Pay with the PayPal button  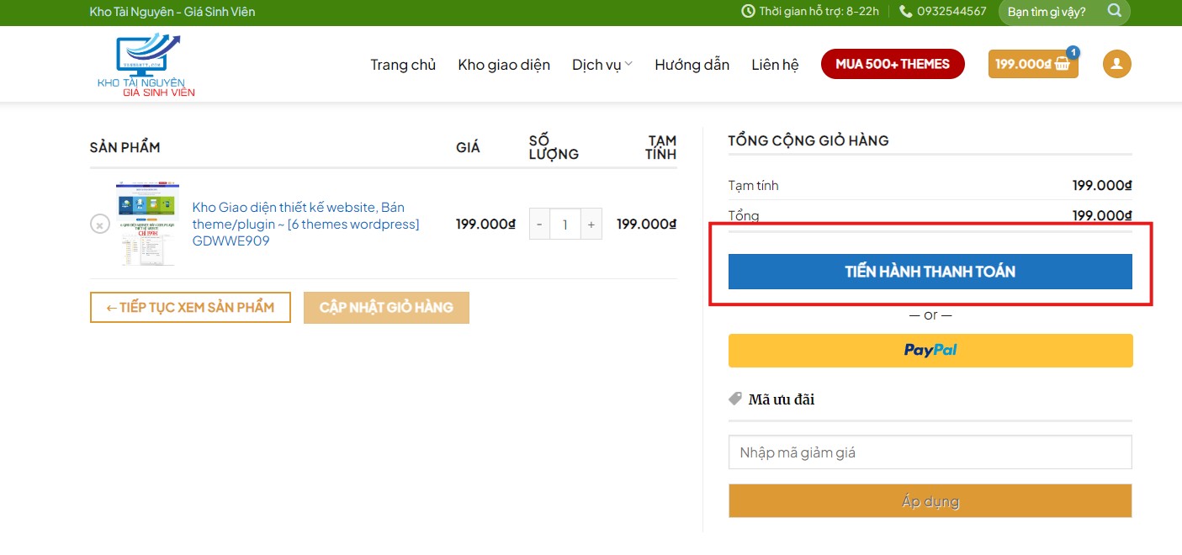coord(930,351)
